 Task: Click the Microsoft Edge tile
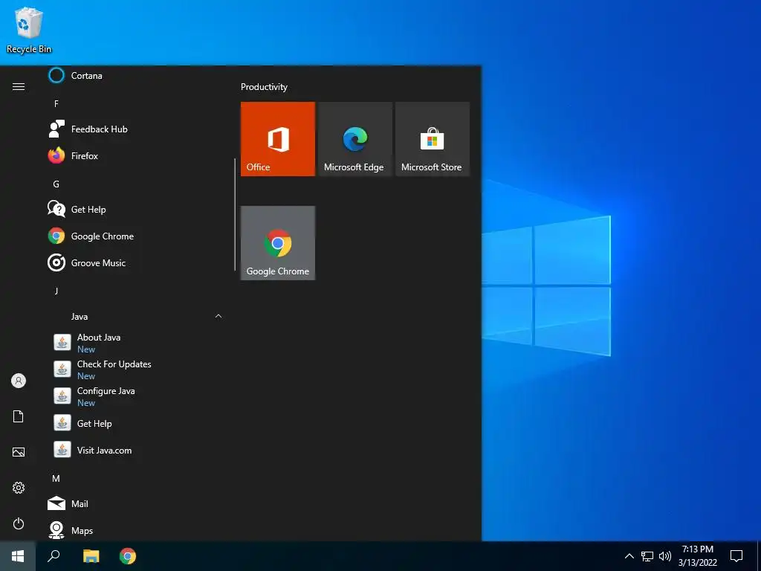(354, 139)
